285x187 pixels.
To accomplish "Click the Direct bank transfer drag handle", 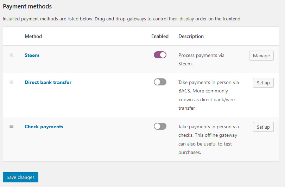I will click(11, 82).
